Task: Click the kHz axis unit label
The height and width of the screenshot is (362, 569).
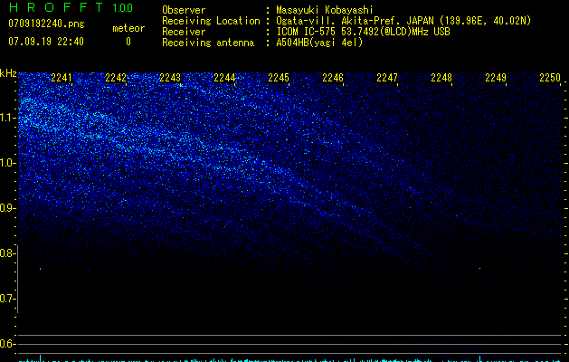Action: coord(8,73)
